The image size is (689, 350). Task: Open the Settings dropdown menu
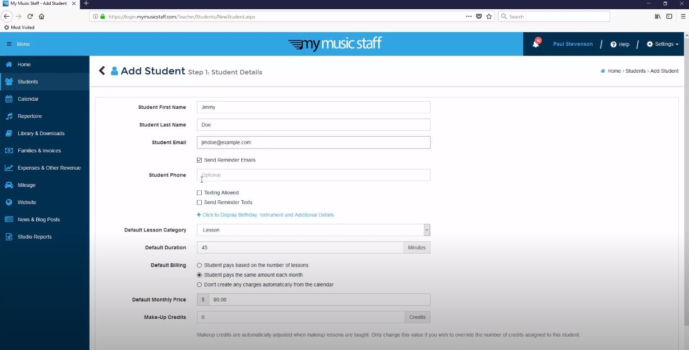click(x=663, y=44)
